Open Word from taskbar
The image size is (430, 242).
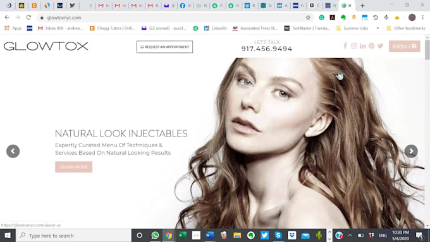tap(210, 236)
